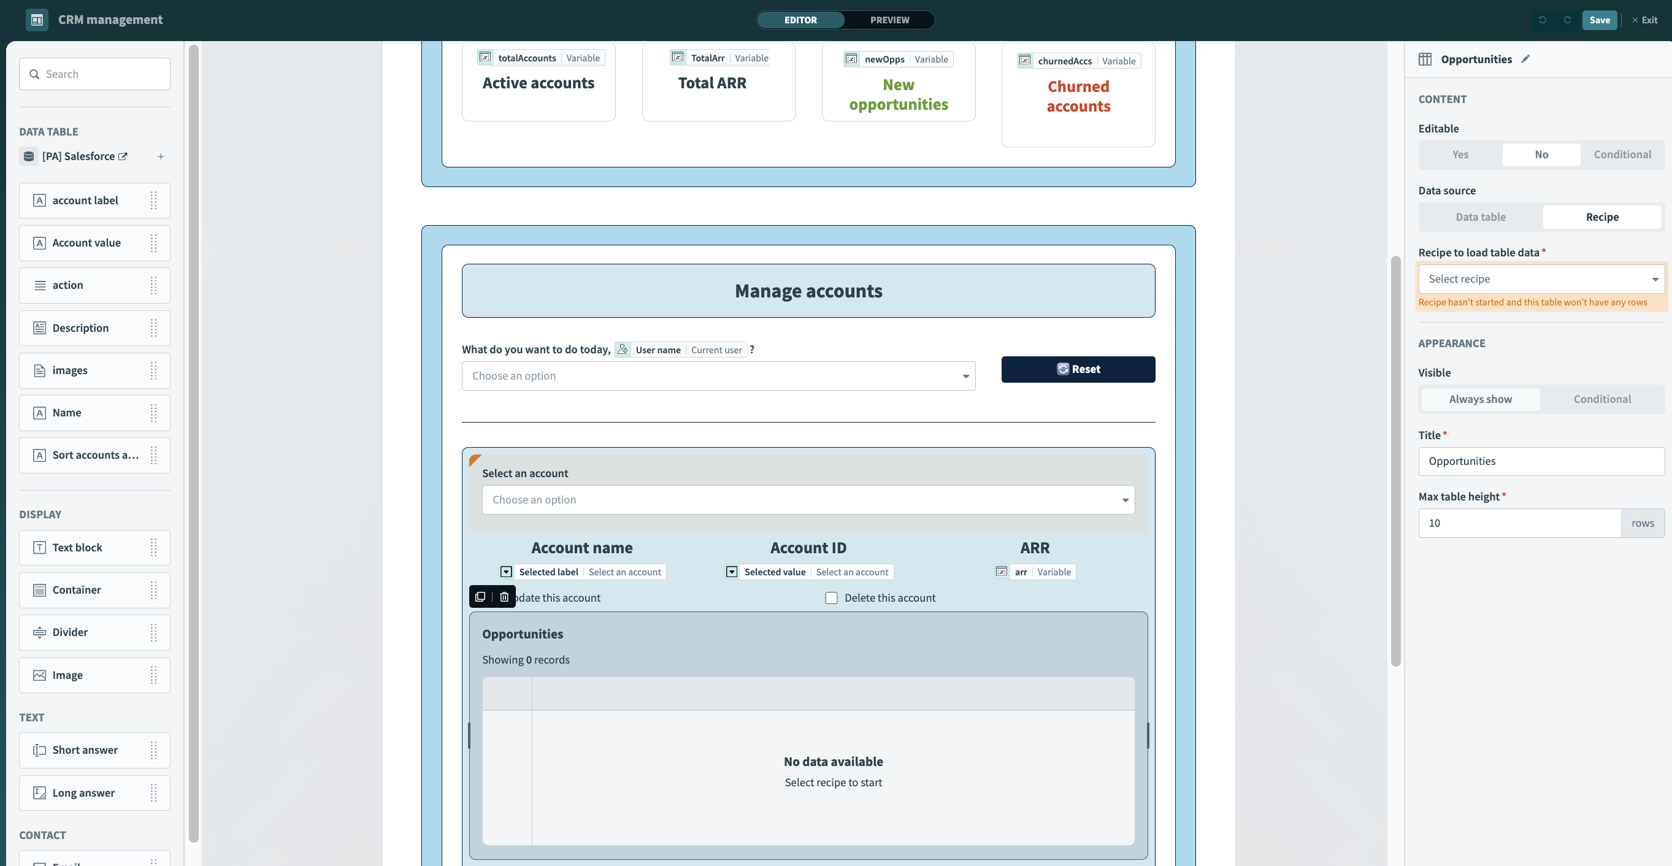1672x866 pixels.
Task: Click the plus icon to add a data table field
Action: [x=160, y=156]
